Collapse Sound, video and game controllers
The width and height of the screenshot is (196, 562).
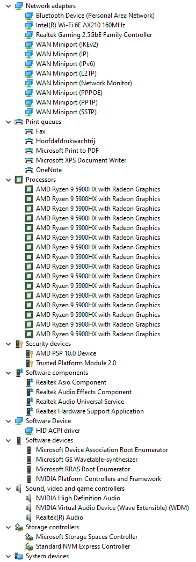pos(8,489)
